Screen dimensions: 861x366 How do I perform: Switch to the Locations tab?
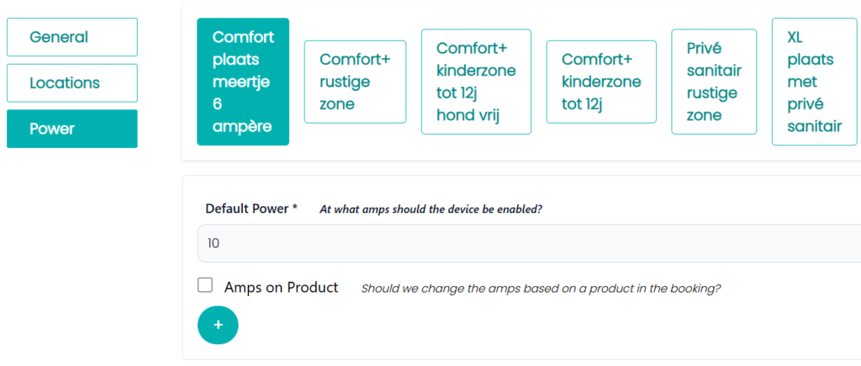tap(71, 83)
